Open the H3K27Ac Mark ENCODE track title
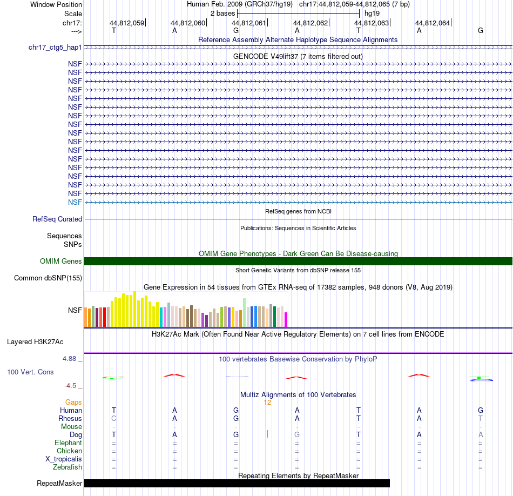The height and width of the screenshot is (496, 513). pos(298,334)
